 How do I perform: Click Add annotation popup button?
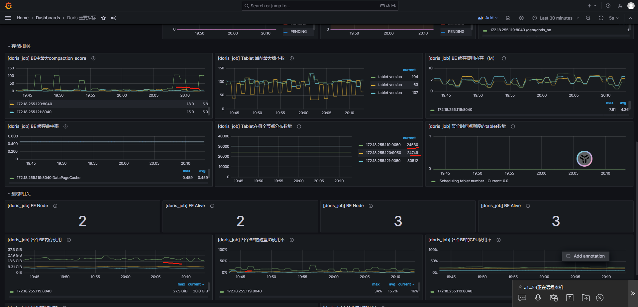click(x=585, y=256)
